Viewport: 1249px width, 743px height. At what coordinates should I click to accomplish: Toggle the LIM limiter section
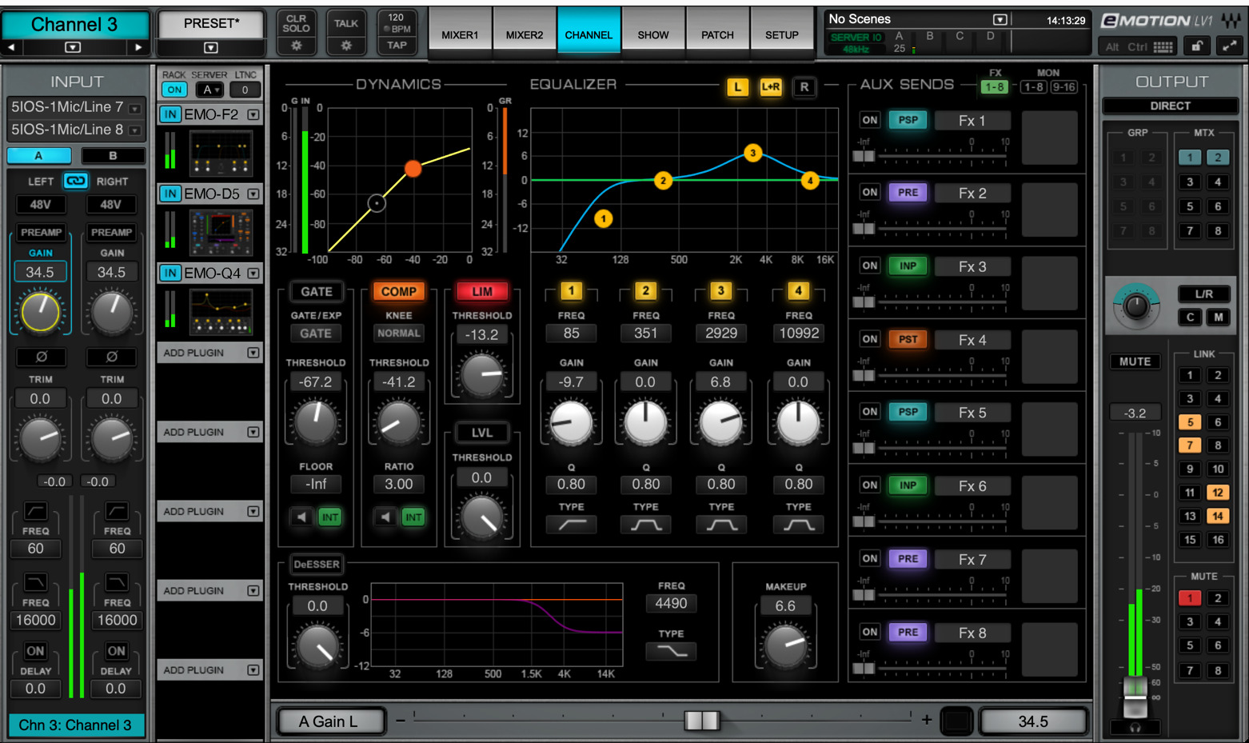[x=482, y=292]
